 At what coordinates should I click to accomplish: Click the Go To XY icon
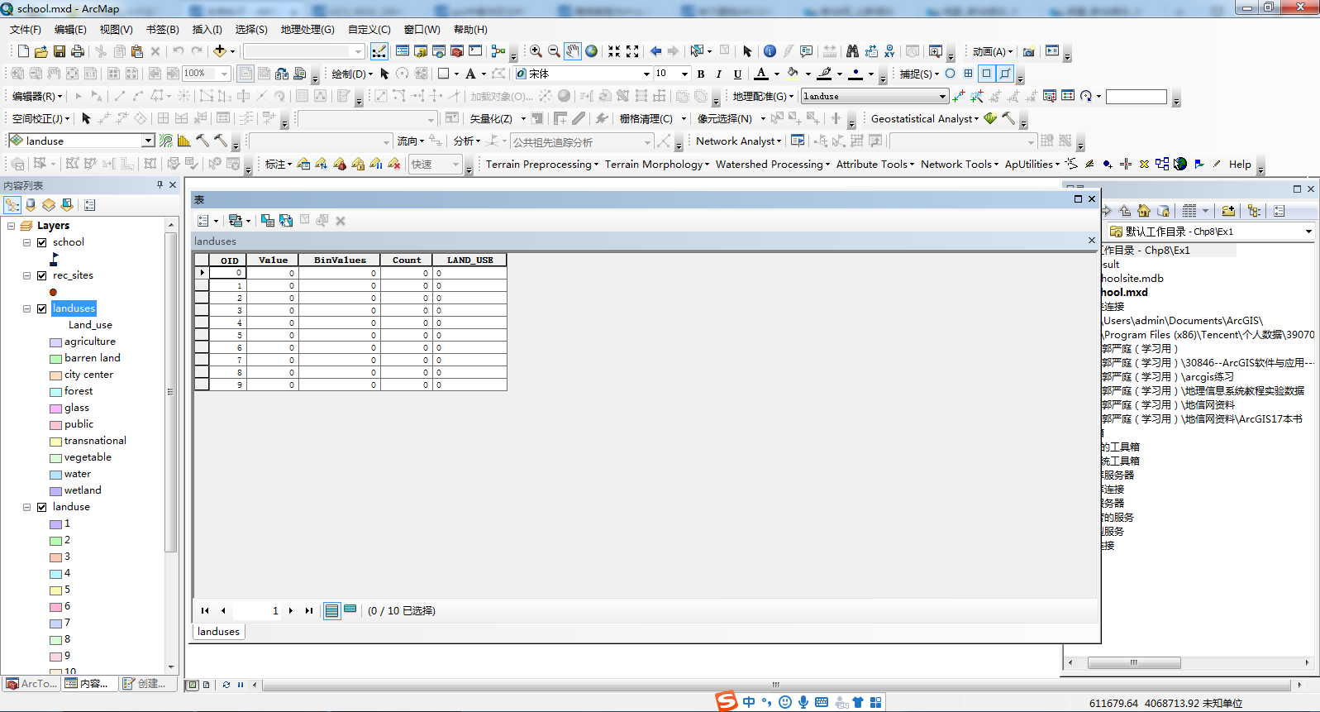tap(889, 51)
